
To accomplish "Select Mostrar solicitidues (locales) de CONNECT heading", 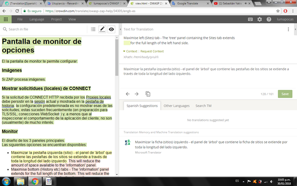I will tap(46, 88).
